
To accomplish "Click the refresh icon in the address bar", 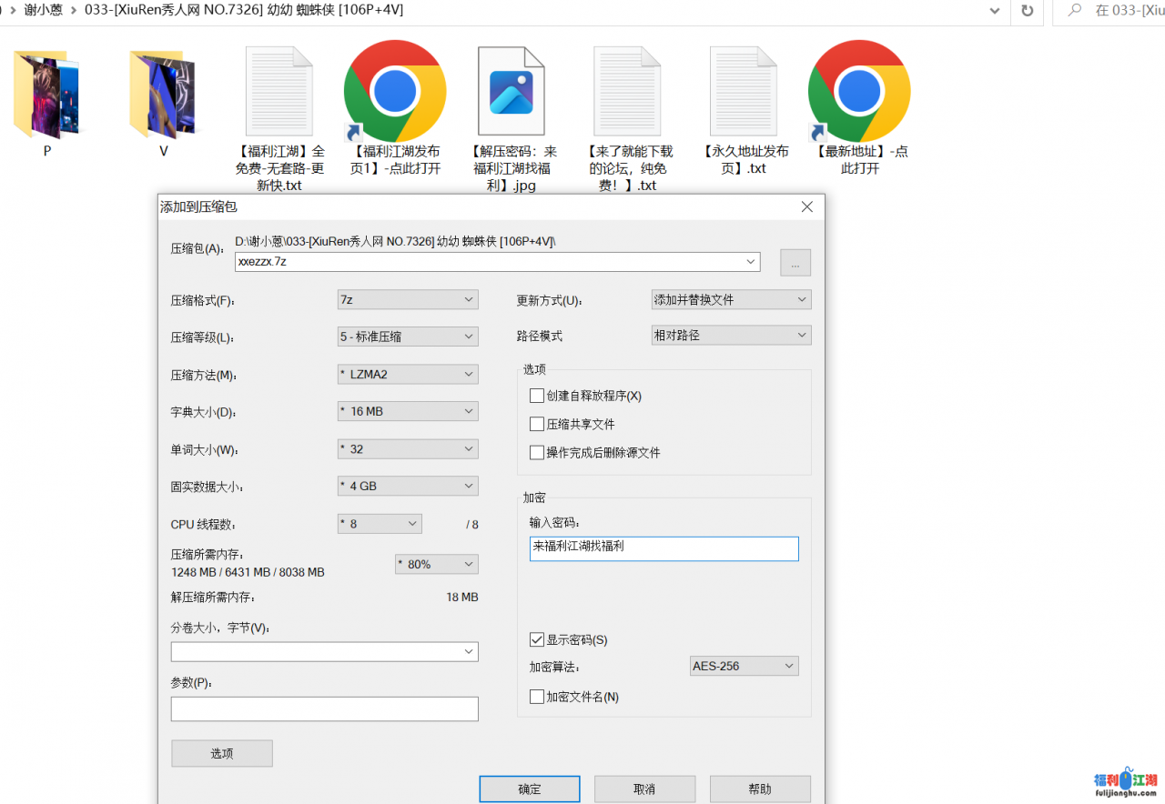I will click(x=1028, y=11).
